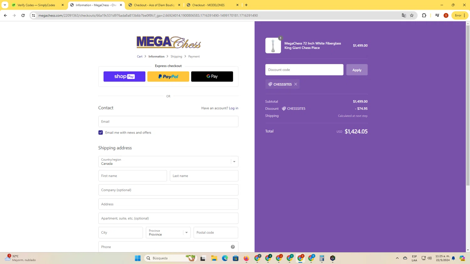
Task: Uncheck Email me with news and offers
Action: click(101, 133)
